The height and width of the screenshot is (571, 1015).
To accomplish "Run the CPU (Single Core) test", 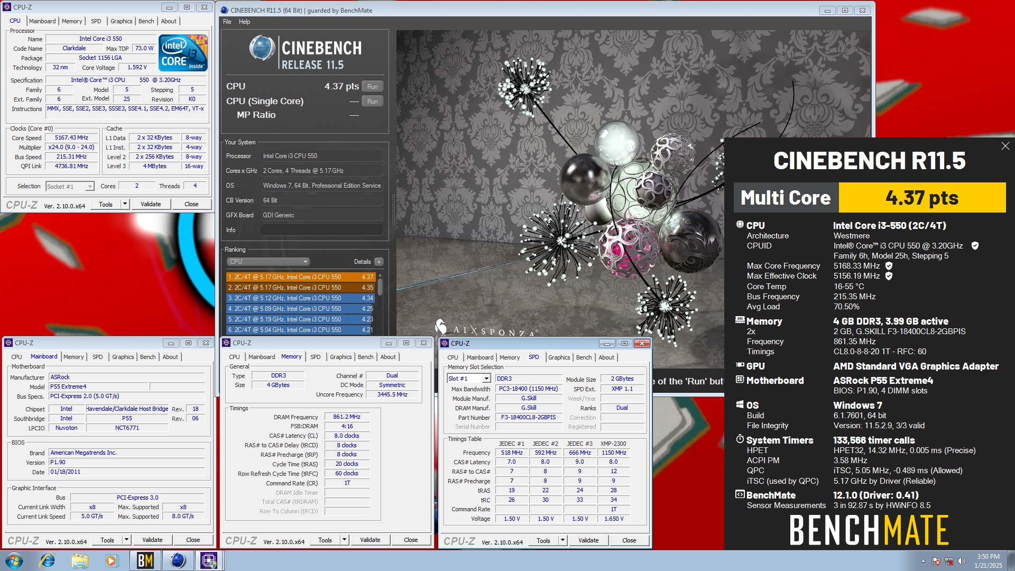I will tap(373, 102).
